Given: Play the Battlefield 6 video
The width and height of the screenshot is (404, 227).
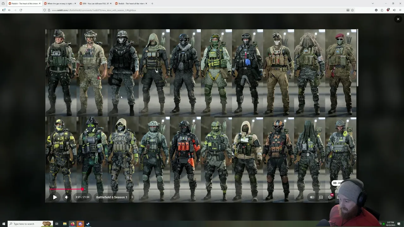Looking at the screenshot, I should [55, 197].
